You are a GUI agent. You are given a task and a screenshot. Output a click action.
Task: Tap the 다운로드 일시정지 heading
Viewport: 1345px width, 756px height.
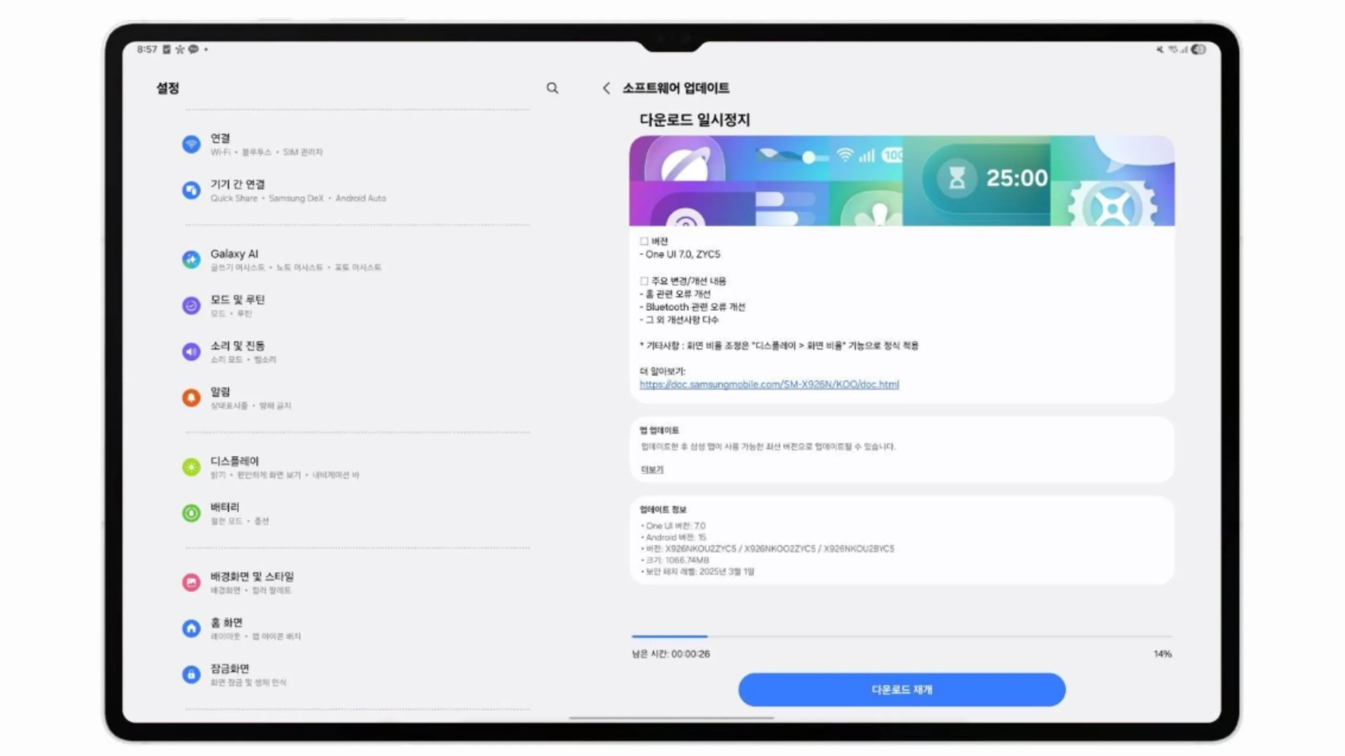point(695,120)
